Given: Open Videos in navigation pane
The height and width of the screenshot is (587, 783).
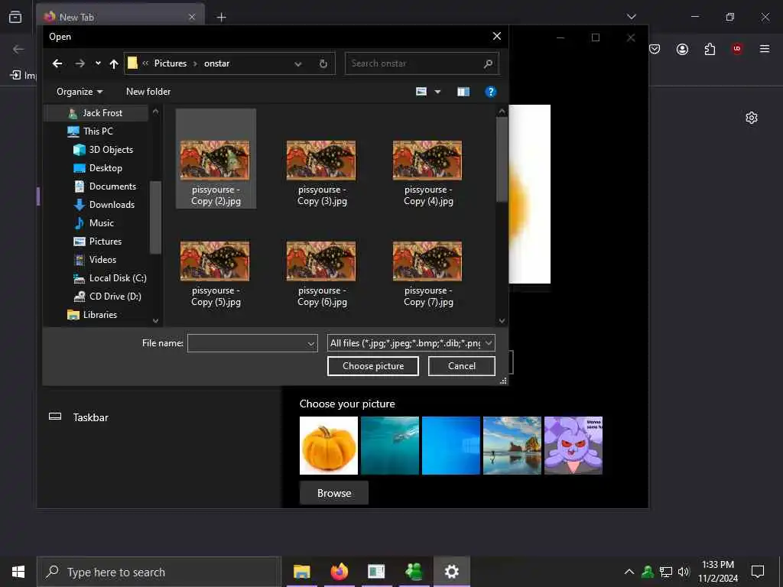Looking at the screenshot, I should [103, 260].
